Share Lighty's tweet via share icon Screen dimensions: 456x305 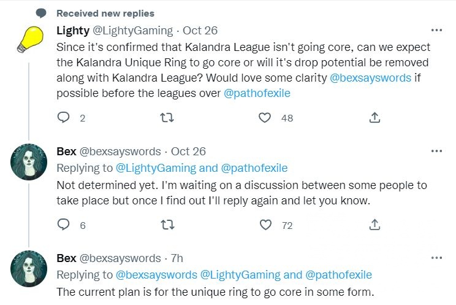click(374, 117)
